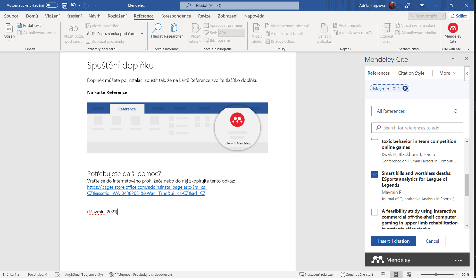
Task: Remove the Maymin 2021 citation chip
Action: coord(405,88)
